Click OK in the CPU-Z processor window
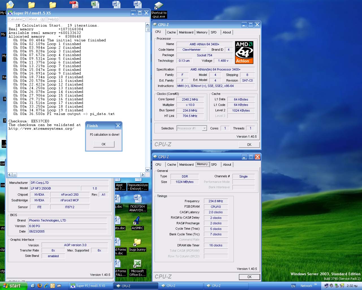The height and width of the screenshot is (290, 362). (249, 144)
